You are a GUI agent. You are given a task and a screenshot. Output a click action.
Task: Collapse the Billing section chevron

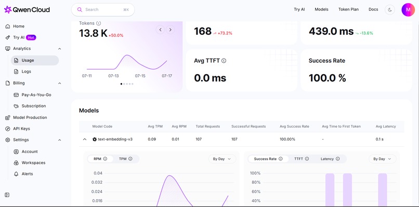click(60, 83)
